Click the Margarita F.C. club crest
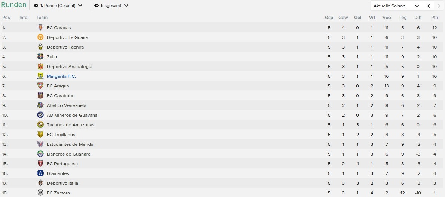The image size is (445, 197). tap(40, 76)
